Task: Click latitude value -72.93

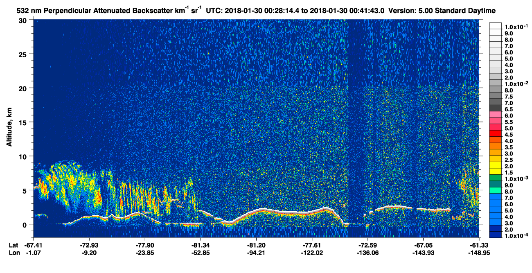Action: tap(89, 245)
